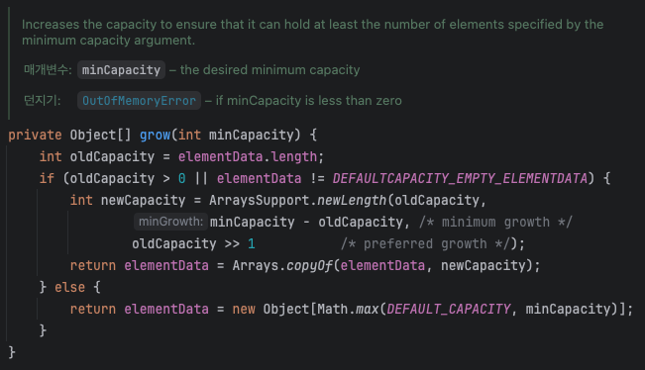
Task: Click the grow method name
Action: tap(156, 135)
